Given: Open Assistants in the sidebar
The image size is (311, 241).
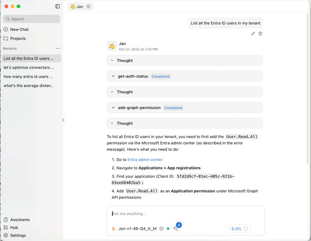Looking at the screenshot, I should click(x=20, y=220).
